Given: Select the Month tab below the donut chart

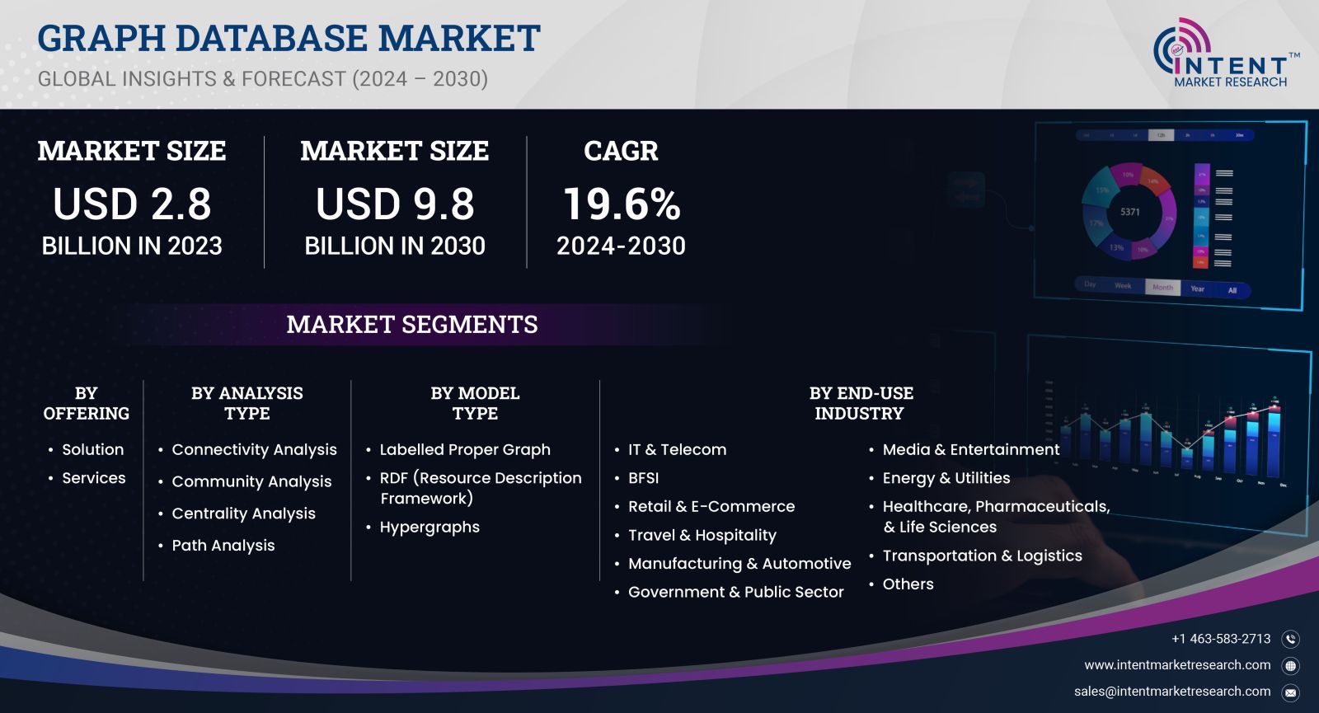Looking at the screenshot, I should pos(1162,288).
